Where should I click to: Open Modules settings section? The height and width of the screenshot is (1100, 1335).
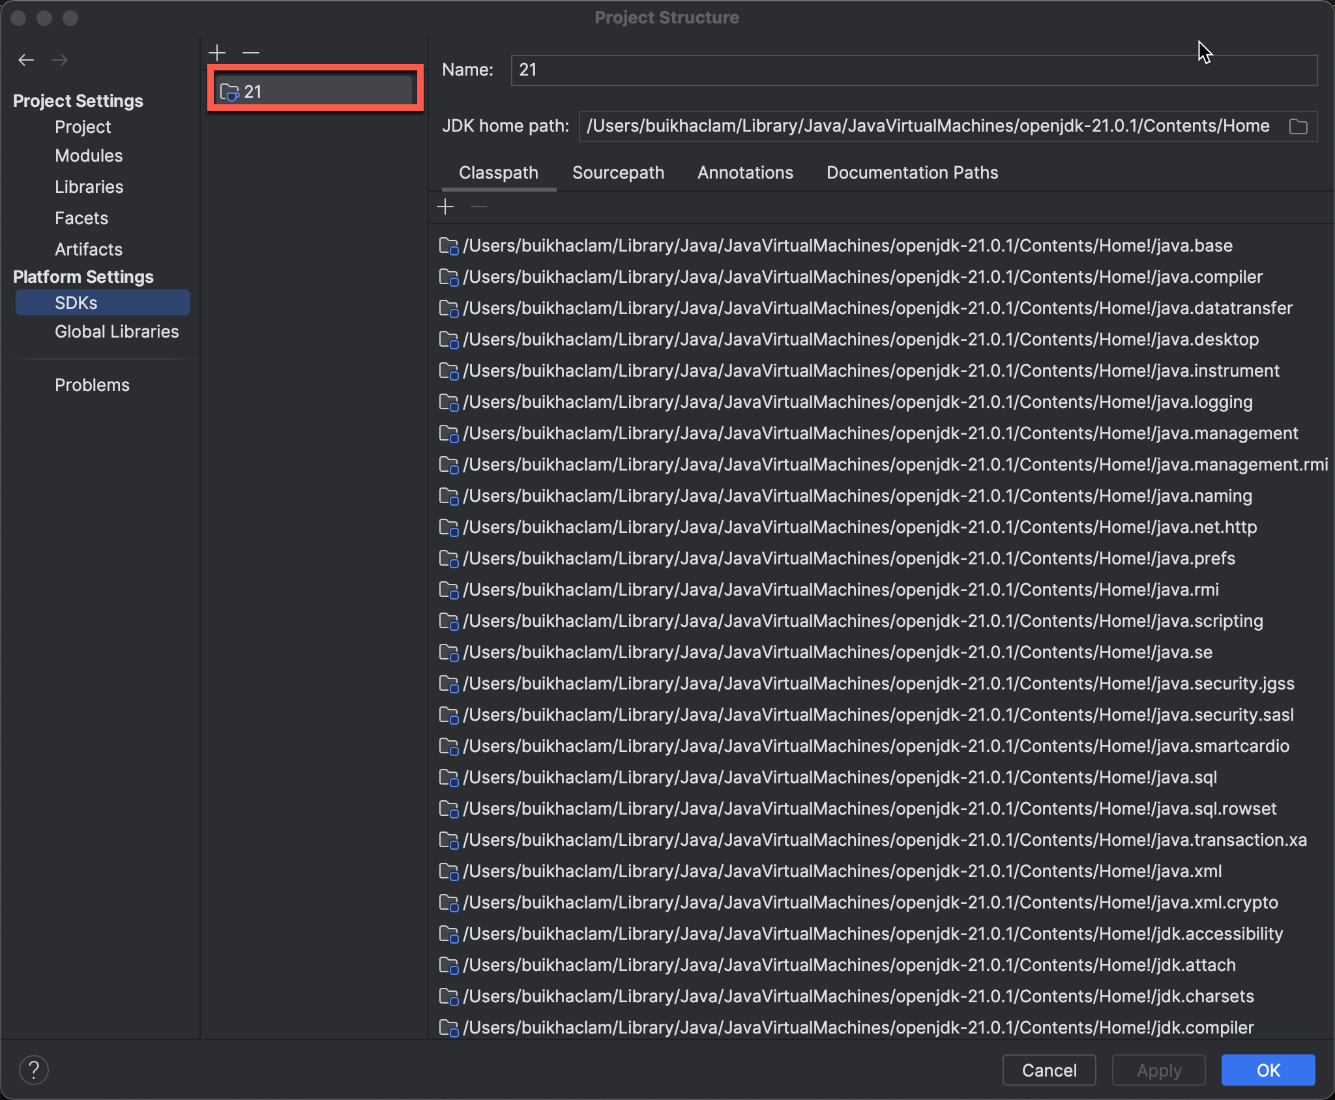89,156
